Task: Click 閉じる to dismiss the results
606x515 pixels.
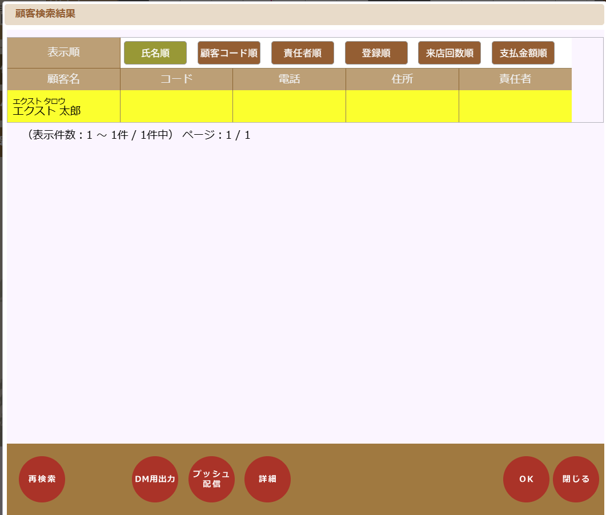Action: pyautogui.click(x=576, y=479)
